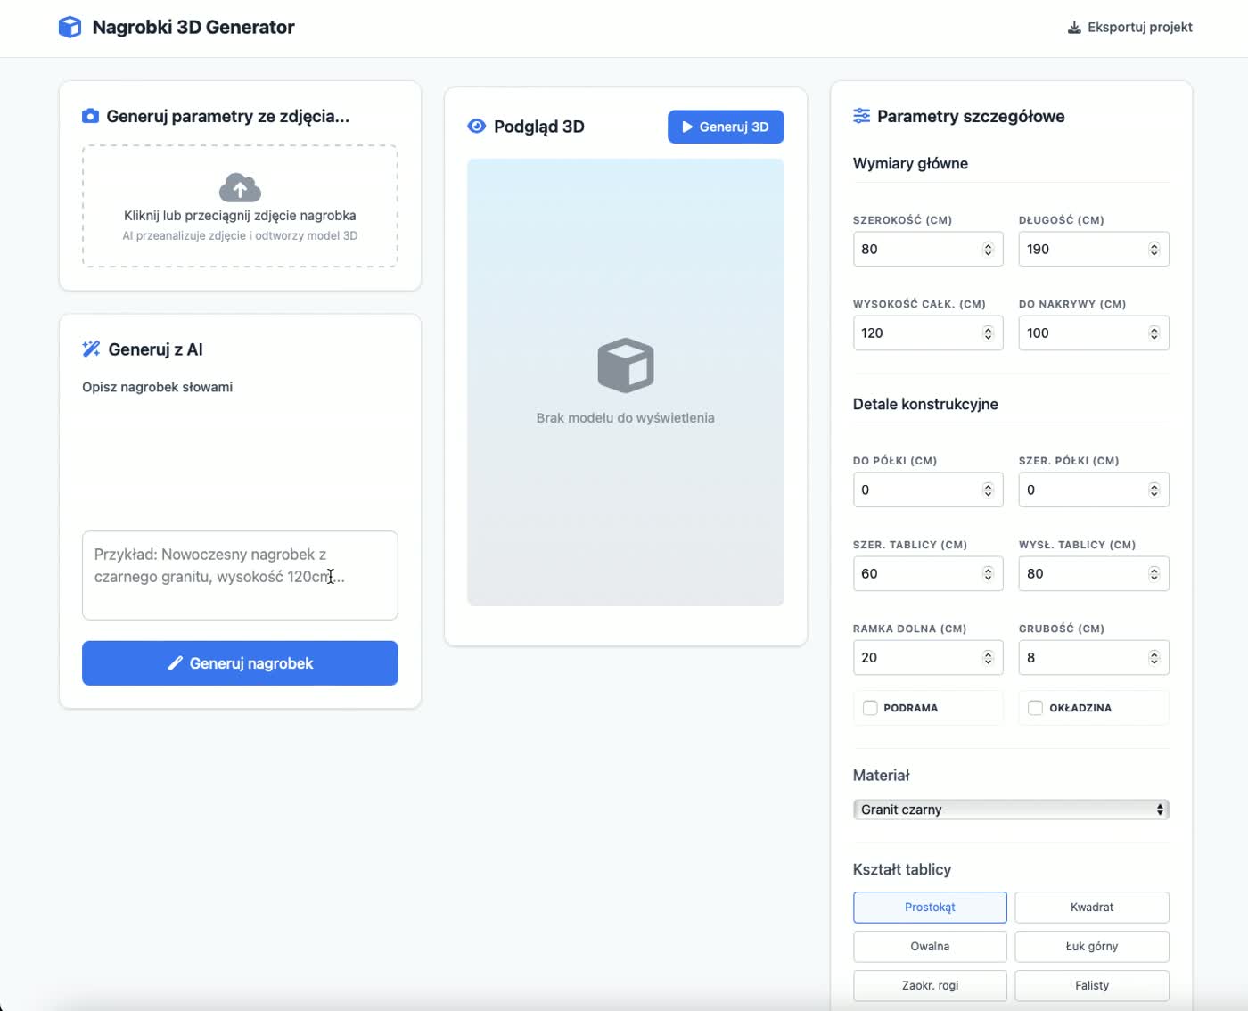1248x1011 pixels.
Task: Click the "Detale konstrukcyjne" section heading
Action: [925, 404]
